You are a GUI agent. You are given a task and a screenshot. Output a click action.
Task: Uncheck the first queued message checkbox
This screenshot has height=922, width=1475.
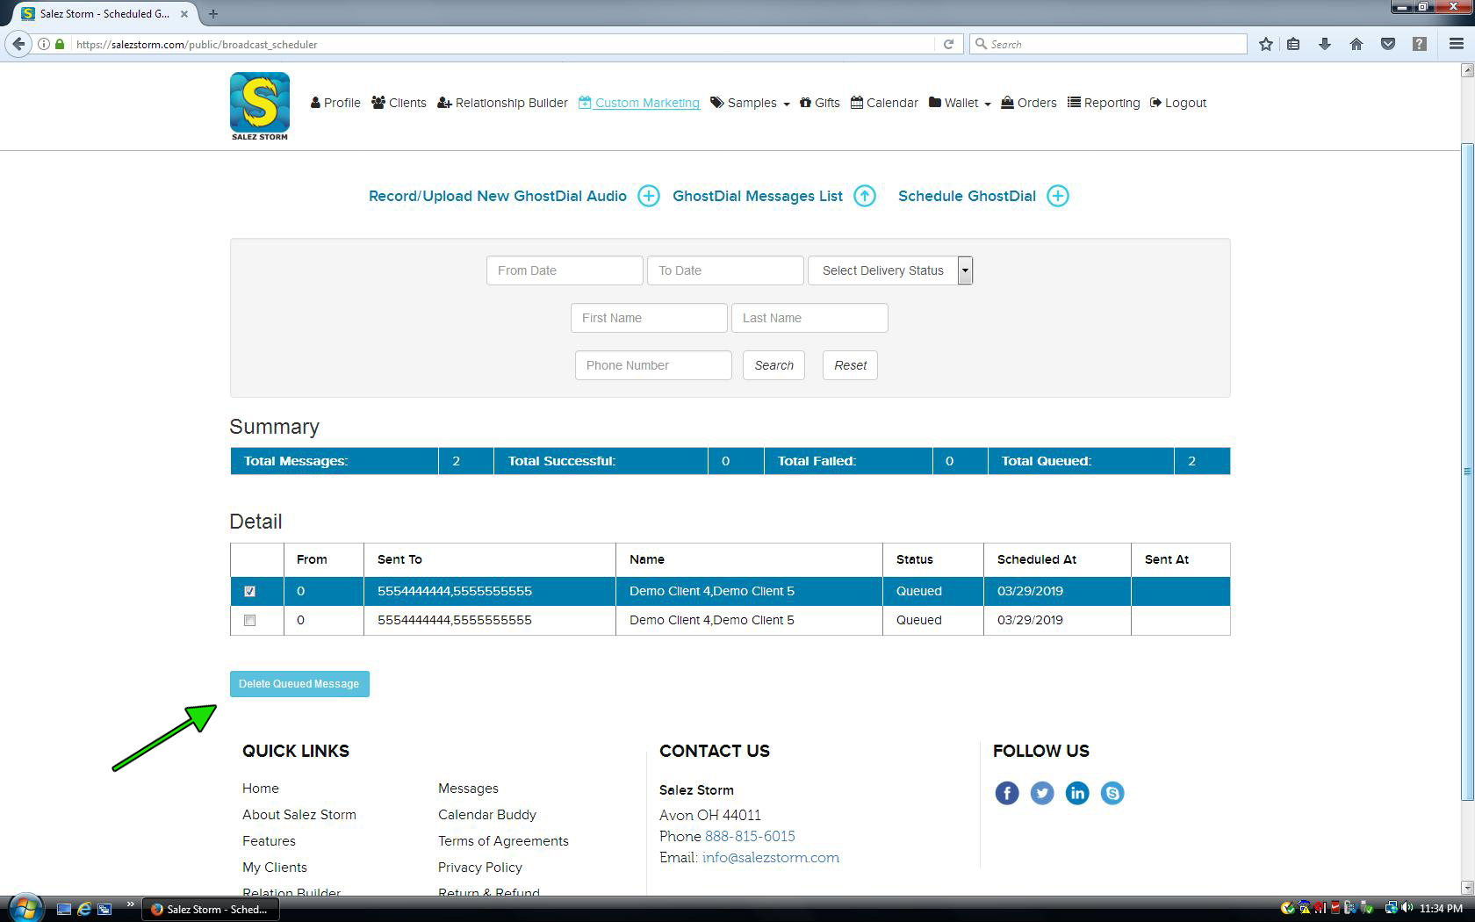coord(250,591)
